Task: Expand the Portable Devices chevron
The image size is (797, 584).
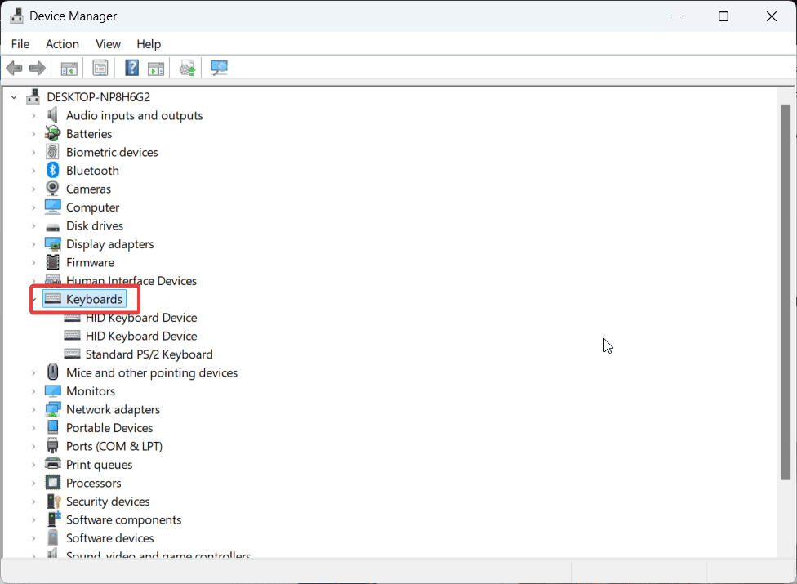Action: [x=33, y=428]
